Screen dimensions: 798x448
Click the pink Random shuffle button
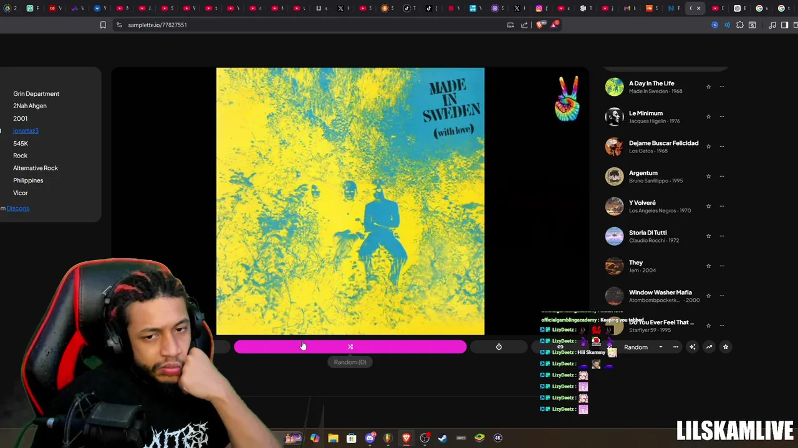(x=350, y=347)
